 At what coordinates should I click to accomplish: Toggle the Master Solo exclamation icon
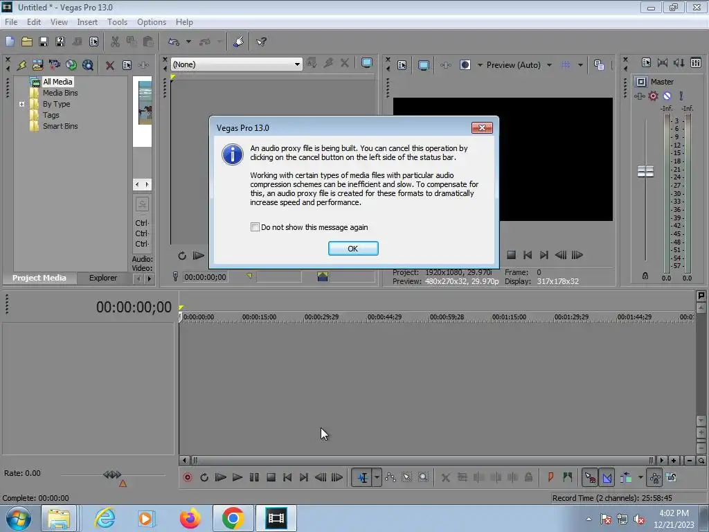tap(681, 96)
